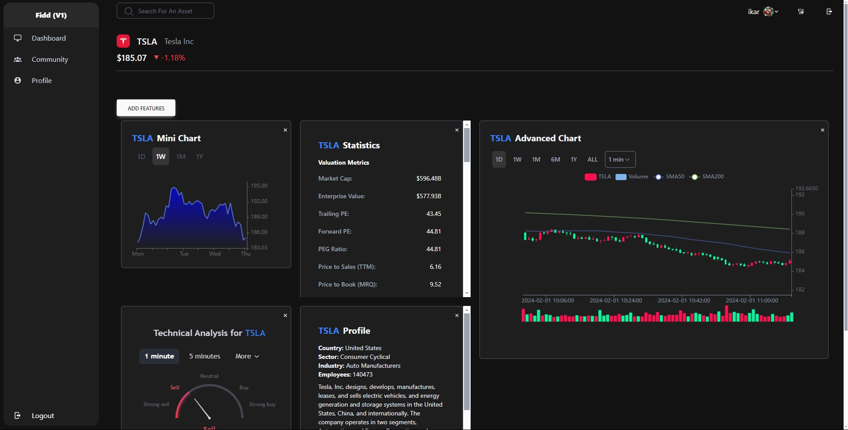Click the 2024-02-01 10:24:00 axis label

616,301
